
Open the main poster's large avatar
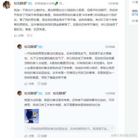coord(7,5)
